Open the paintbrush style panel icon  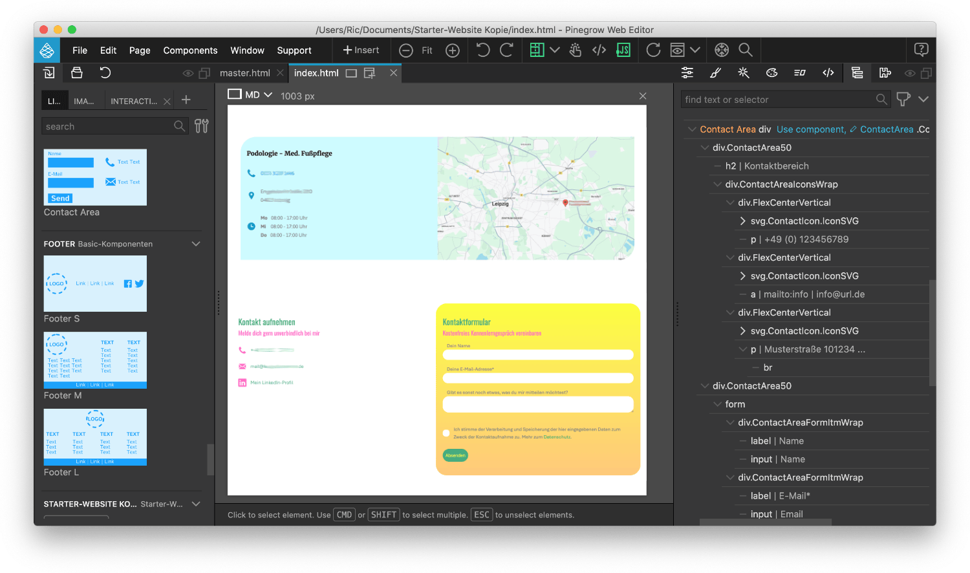[715, 73]
